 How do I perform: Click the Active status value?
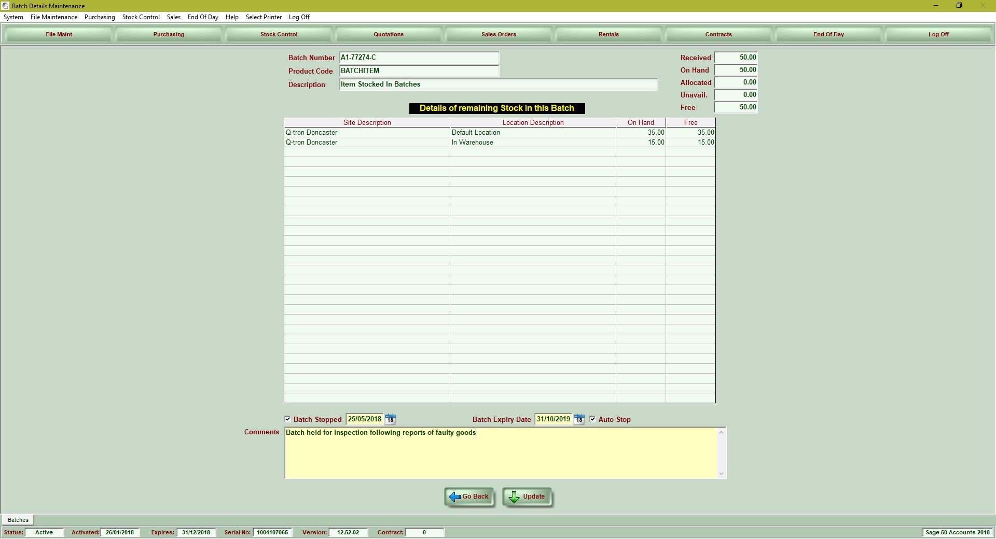click(44, 532)
